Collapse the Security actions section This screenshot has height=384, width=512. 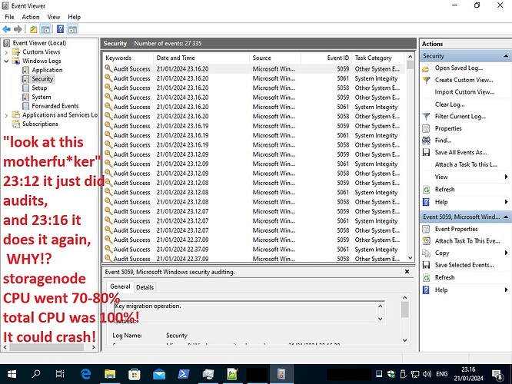pyautogui.click(x=506, y=56)
